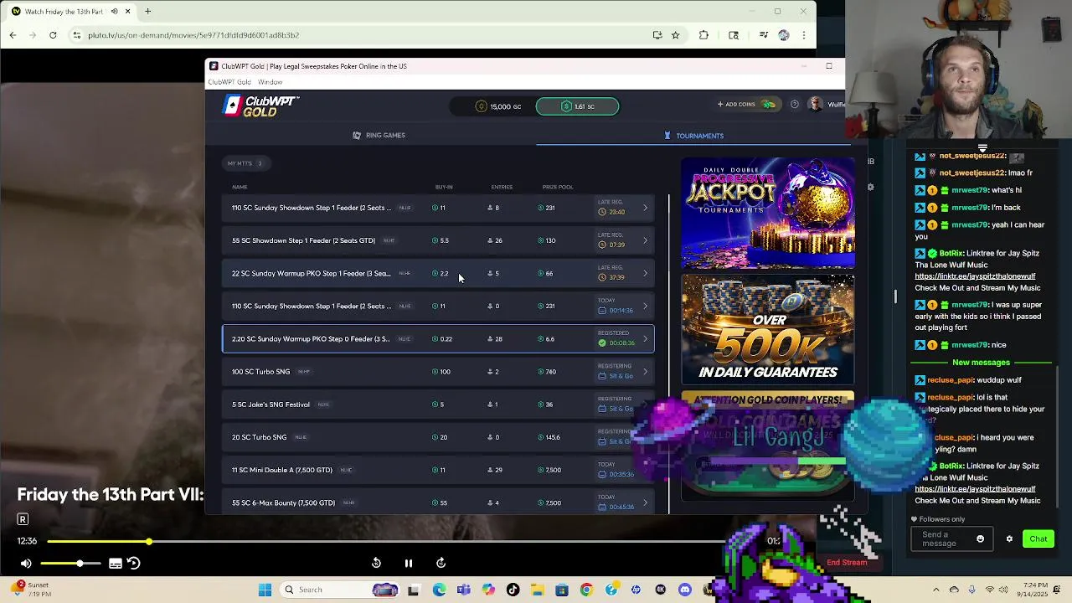
Task: Switch balance to 15,000 GC gold coins
Action: click(x=498, y=106)
